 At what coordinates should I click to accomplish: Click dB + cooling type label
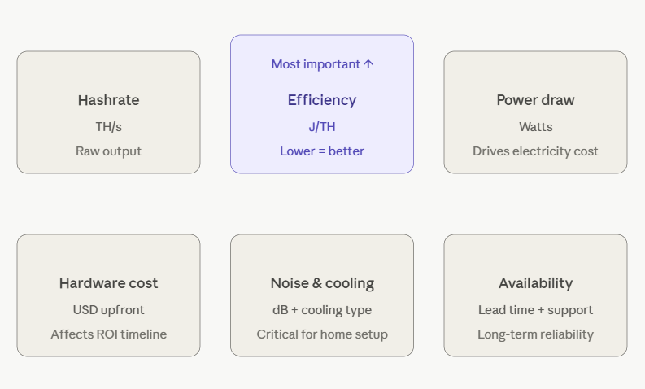(x=322, y=310)
